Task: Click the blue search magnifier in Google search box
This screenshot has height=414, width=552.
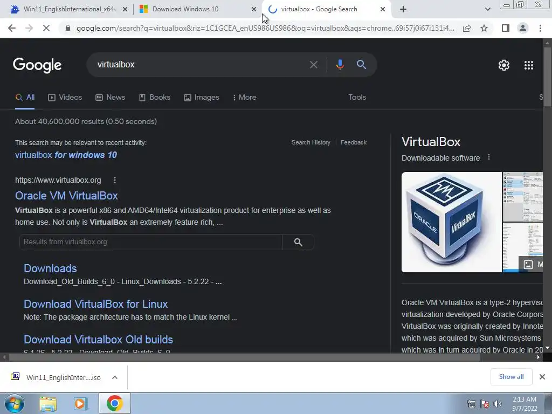Action: pos(361,65)
